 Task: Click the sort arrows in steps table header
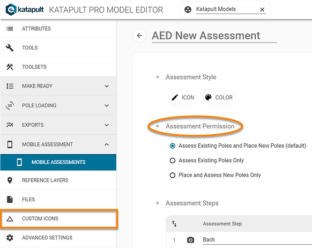(174, 224)
